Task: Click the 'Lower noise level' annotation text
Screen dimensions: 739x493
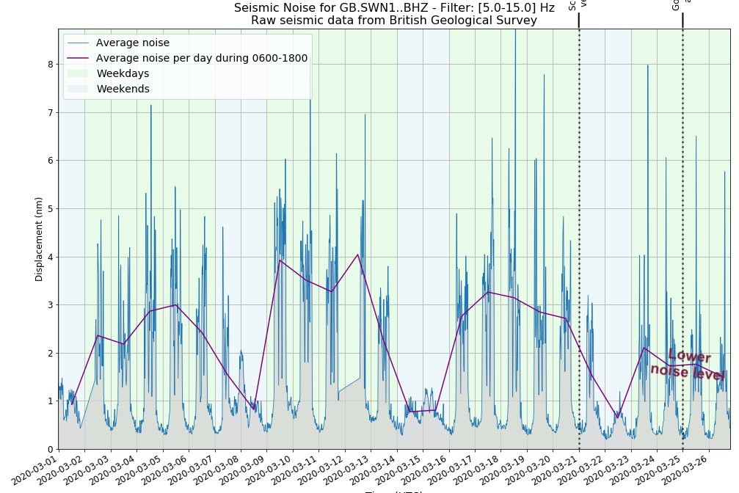Action: coord(688,365)
